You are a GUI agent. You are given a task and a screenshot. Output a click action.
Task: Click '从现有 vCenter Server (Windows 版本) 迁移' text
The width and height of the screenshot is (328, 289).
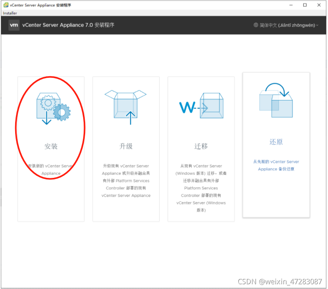[201, 170]
